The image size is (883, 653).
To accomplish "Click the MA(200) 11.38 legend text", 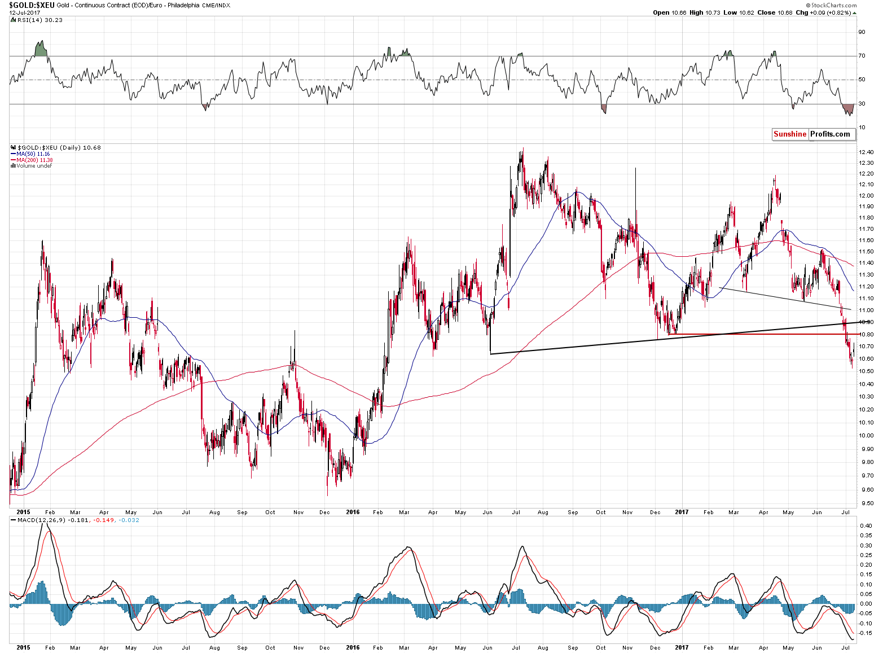I will pos(34,160).
